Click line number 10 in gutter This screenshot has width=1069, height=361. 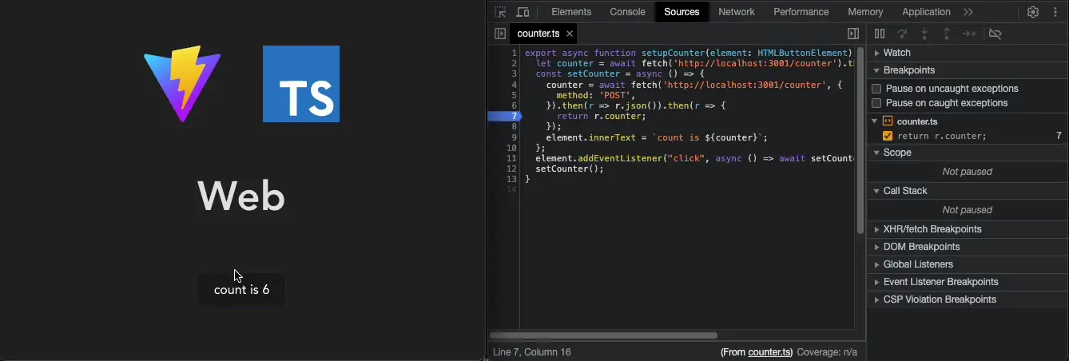[511, 148]
